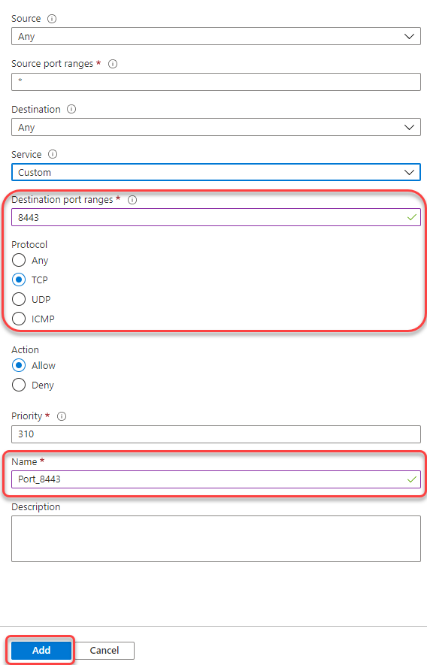Click into the Name field Port_8443
Viewport: 427px width, 665px height.
[x=216, y=479]
